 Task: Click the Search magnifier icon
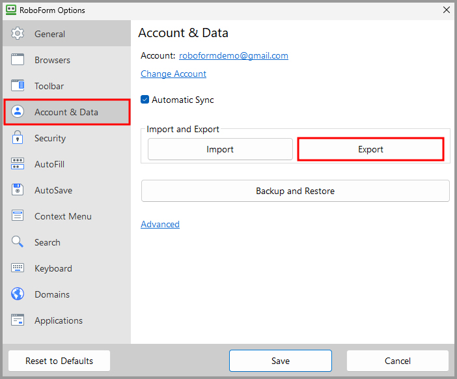pyautogui.click(x=18, y=242)
